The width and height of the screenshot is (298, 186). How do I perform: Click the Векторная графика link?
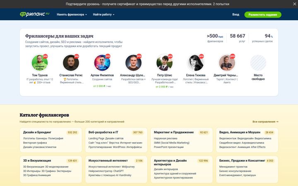click(x=35, y=143)
